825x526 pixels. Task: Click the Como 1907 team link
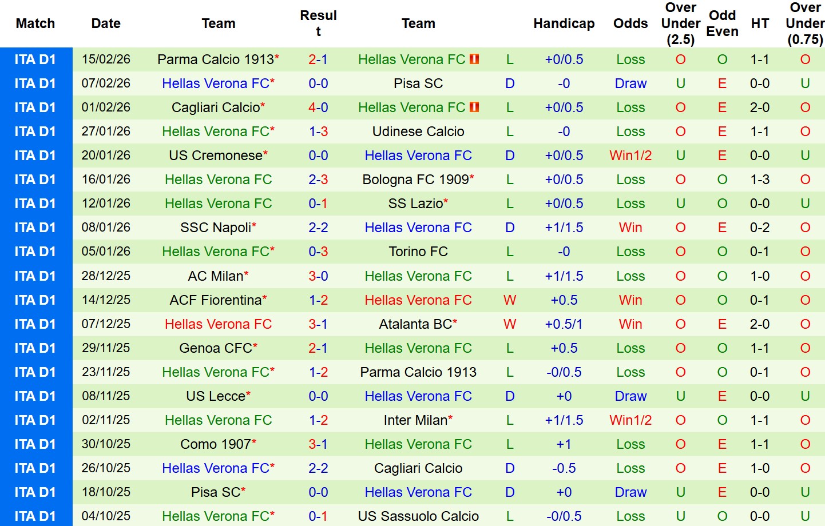216,444
